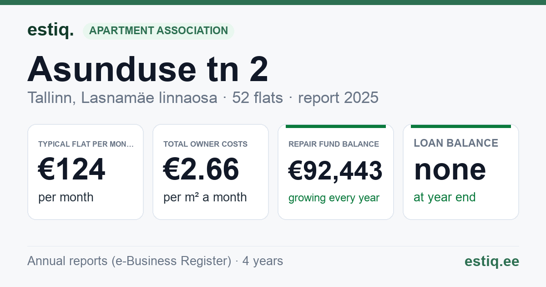
Task: Open the Repair fund balance card
Action: 336,172
